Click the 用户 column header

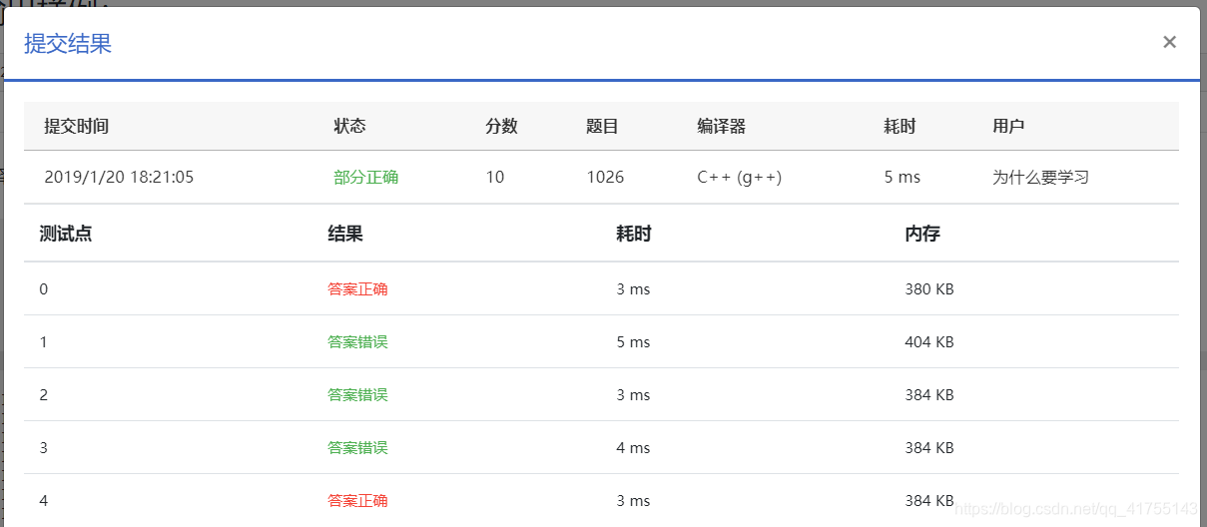pos(1008,127)
